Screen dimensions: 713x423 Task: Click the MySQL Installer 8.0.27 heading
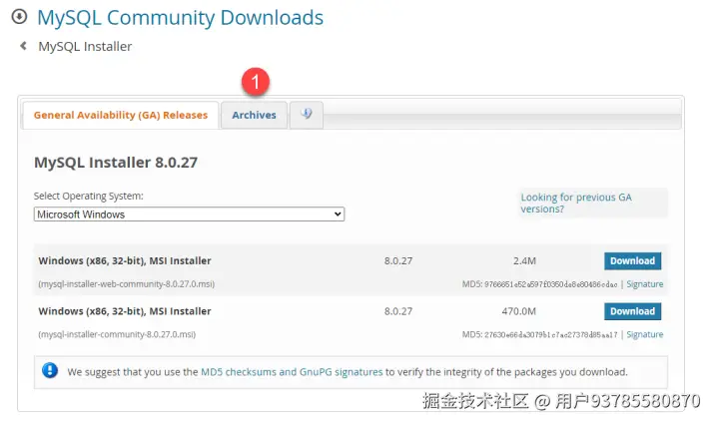tap(116, 163)
